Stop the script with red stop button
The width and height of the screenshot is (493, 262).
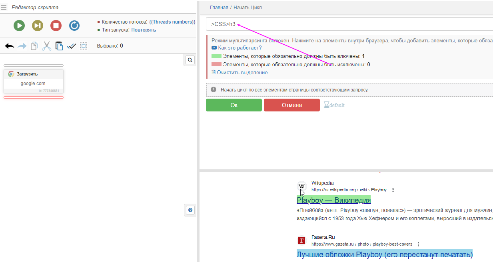(56, 26)
